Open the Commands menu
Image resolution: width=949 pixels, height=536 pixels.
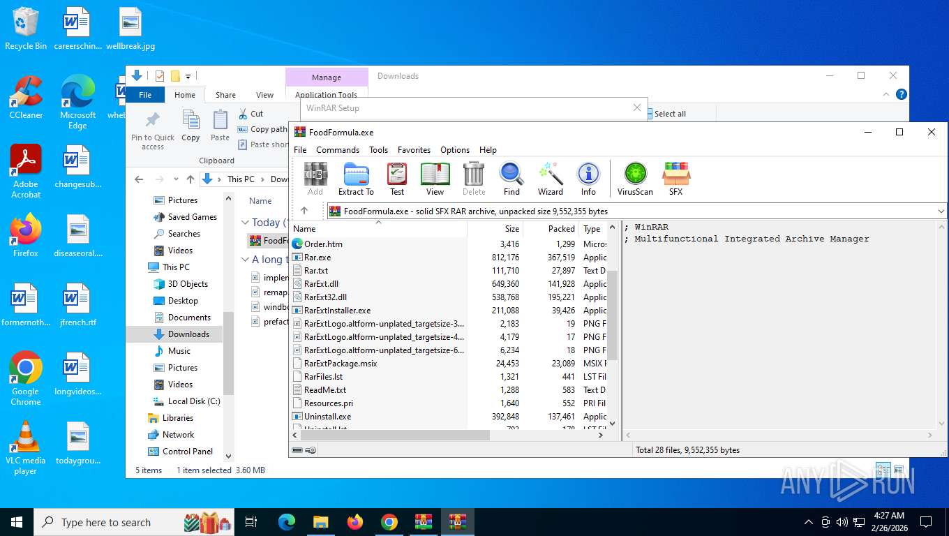[338, 150]
